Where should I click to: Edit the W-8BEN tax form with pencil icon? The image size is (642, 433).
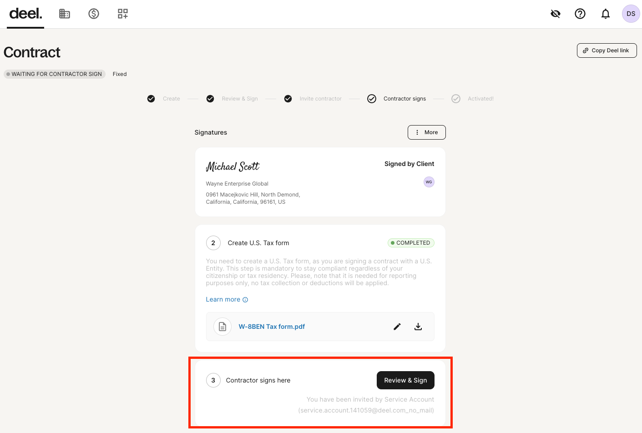coord(397,327)
